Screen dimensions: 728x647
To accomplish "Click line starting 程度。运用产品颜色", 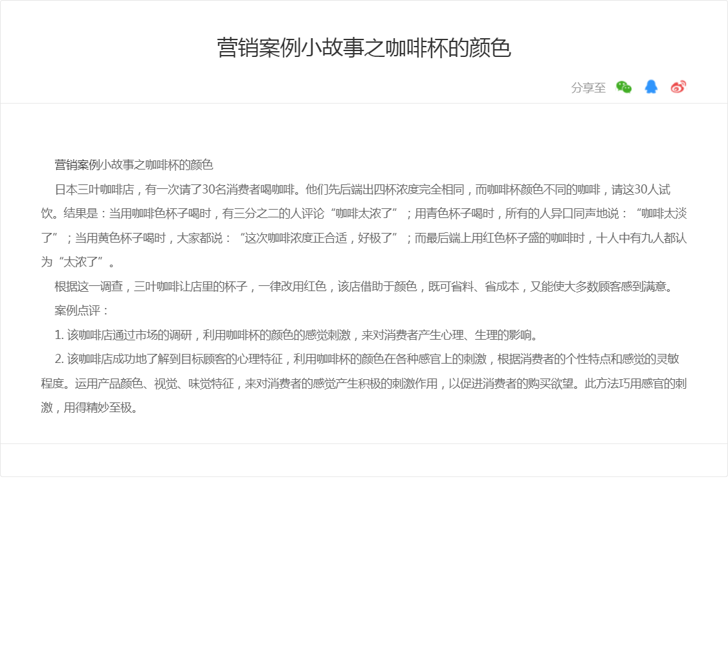I will click(x=364, y=384).
